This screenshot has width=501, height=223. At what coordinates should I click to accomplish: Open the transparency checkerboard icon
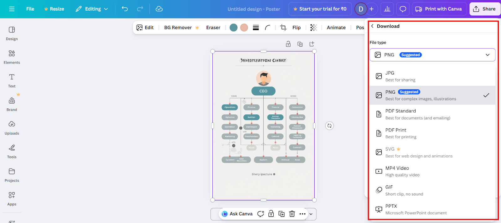click(313, 28)
